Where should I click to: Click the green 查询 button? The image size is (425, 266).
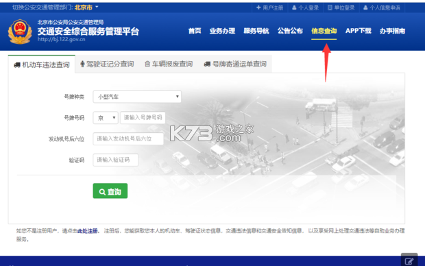[110, 191]
